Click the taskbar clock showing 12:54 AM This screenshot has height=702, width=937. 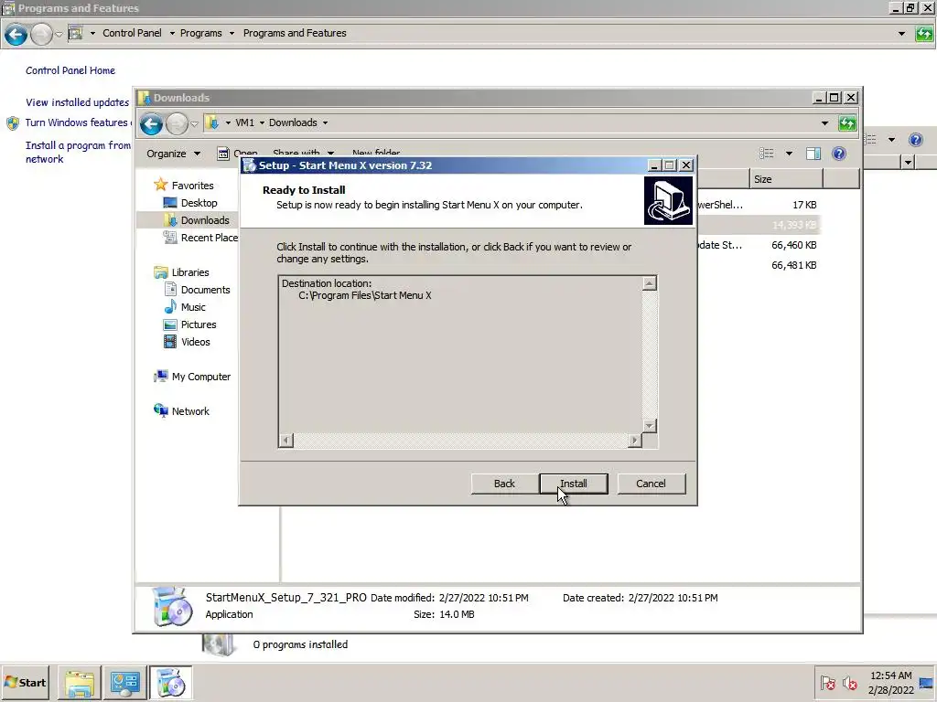(x=890, y=683)
